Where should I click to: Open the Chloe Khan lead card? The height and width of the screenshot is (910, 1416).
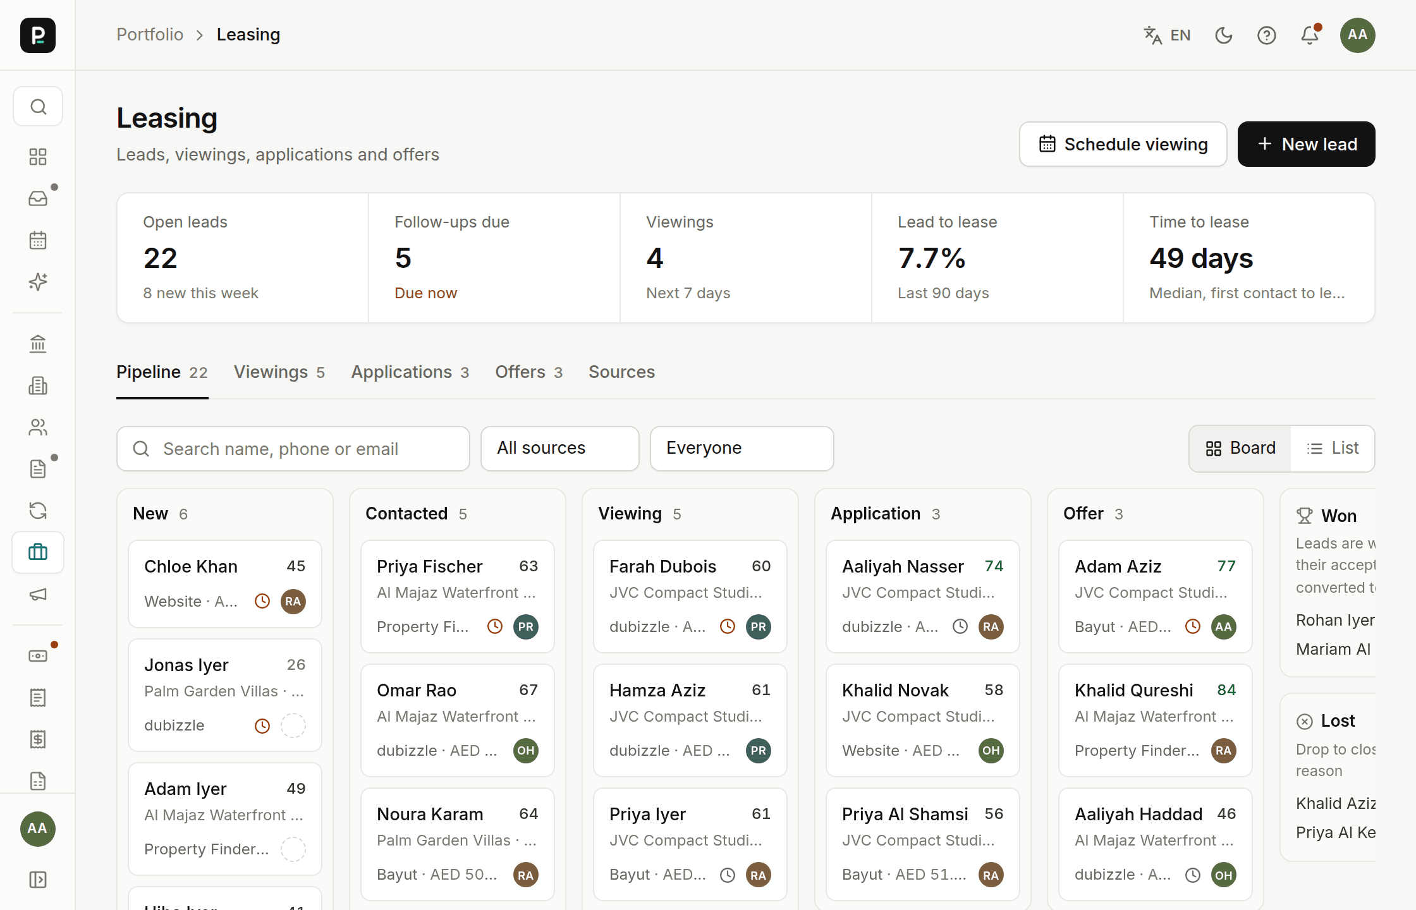coord(225,584)
